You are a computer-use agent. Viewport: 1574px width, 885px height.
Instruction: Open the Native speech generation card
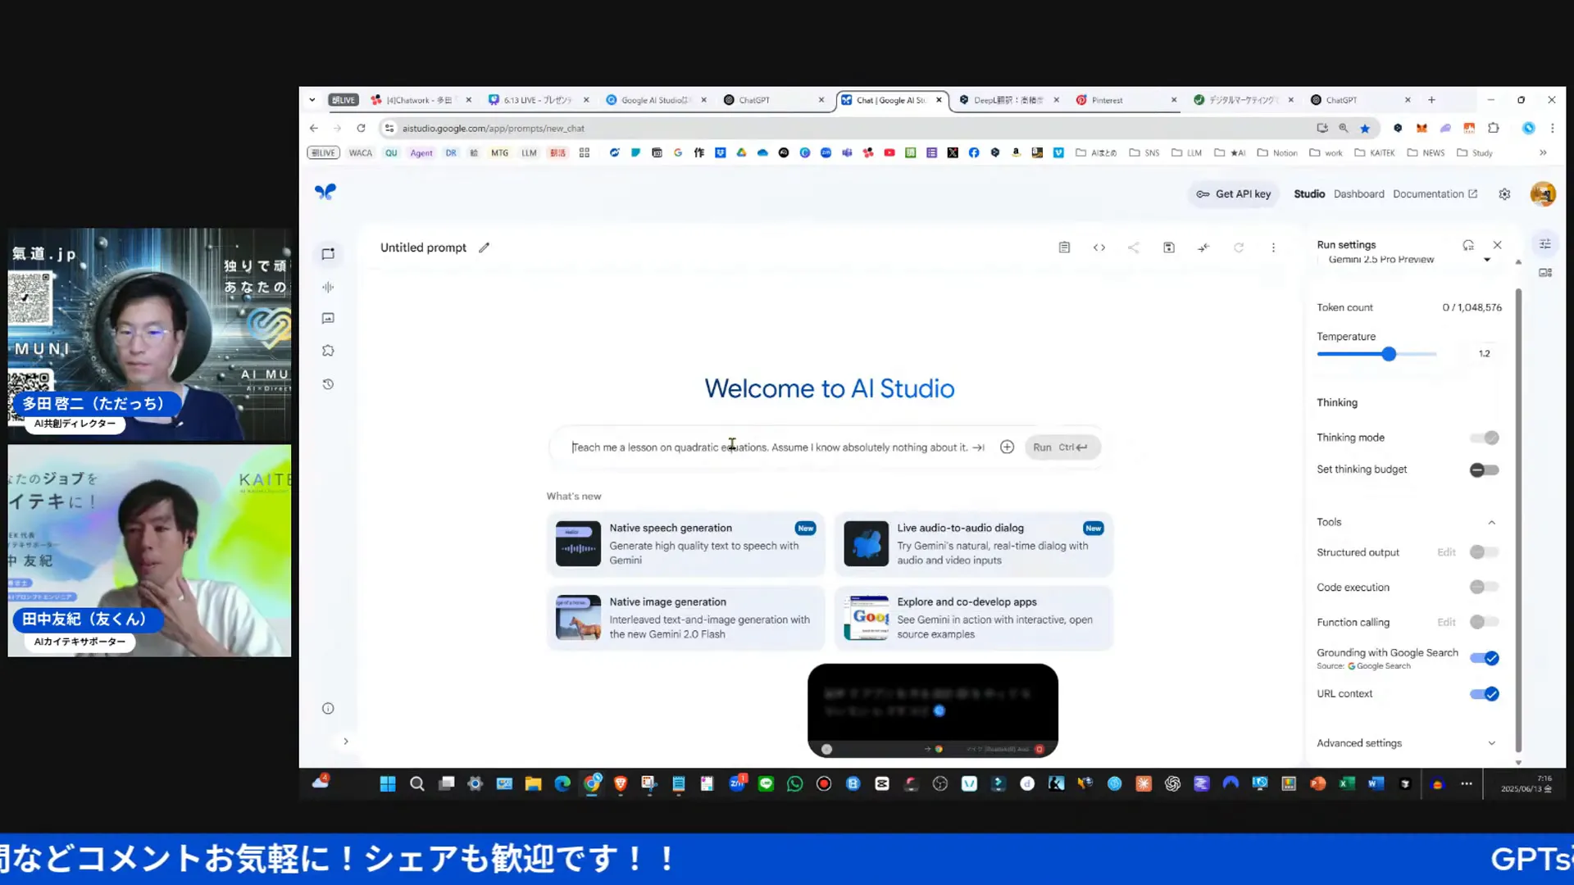click(686, 544)
